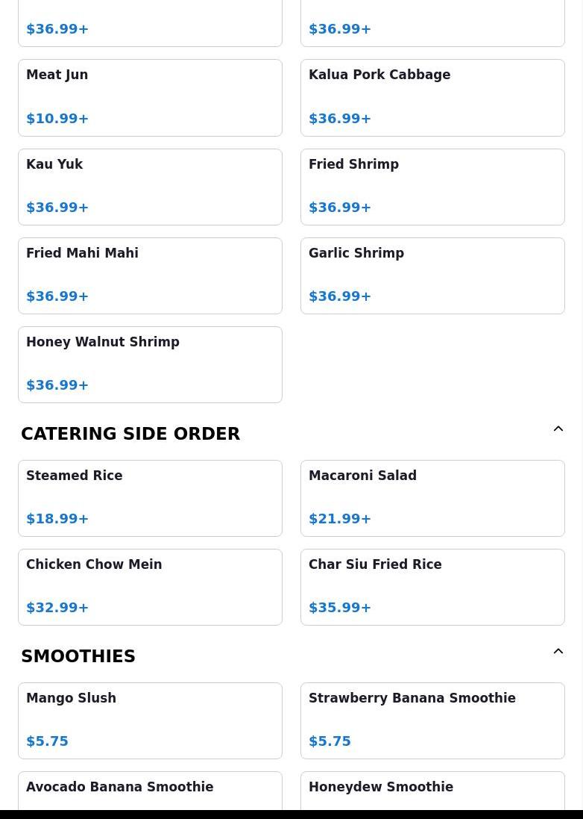Select the Fried Mahi Mahi card
Image resolution: width=583 pixels, height=819 pixels.
pyautogui.click(x=150, y=275)
